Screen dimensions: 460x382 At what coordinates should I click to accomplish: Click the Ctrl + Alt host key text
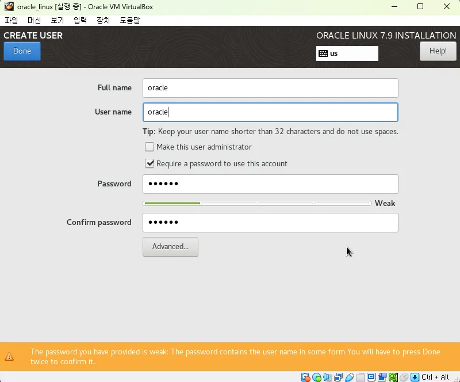[435, 377]
